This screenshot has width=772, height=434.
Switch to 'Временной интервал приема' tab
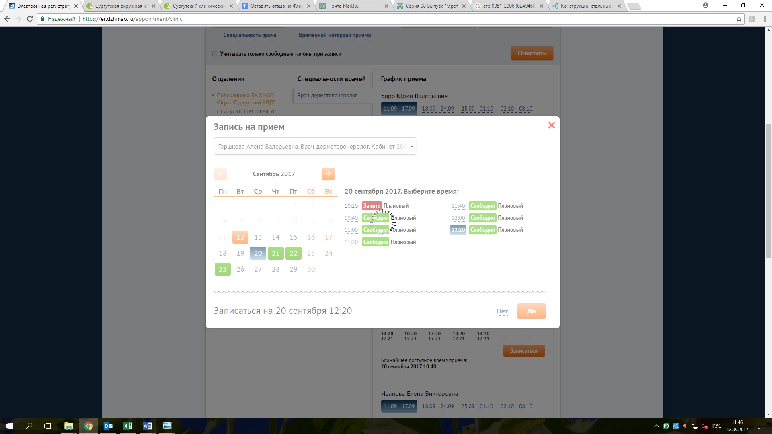[x=334, y=35]
